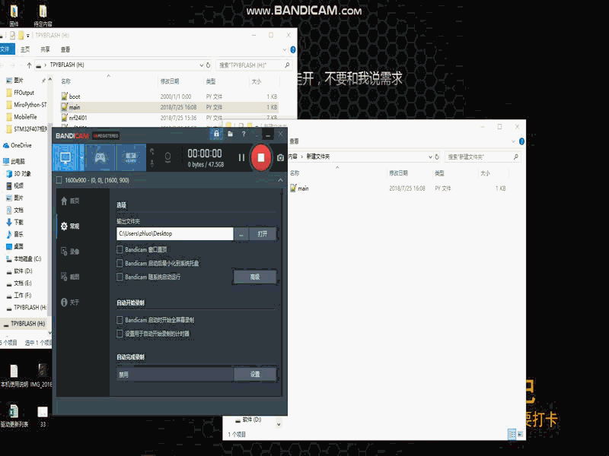The height and width of the screenshot is (456, 609).
Task: Enable Bandicam run at system startup checkbox
Action: tap(120, 277)
